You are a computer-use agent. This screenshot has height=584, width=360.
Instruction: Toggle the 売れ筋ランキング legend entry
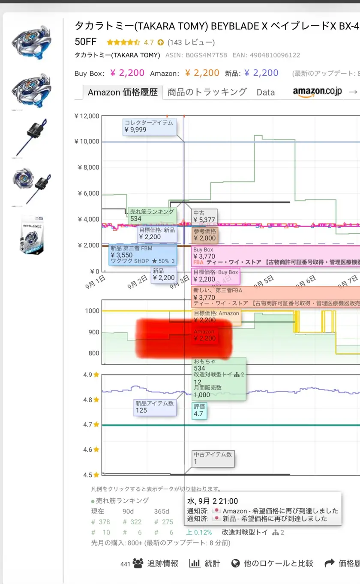[120, 500]
